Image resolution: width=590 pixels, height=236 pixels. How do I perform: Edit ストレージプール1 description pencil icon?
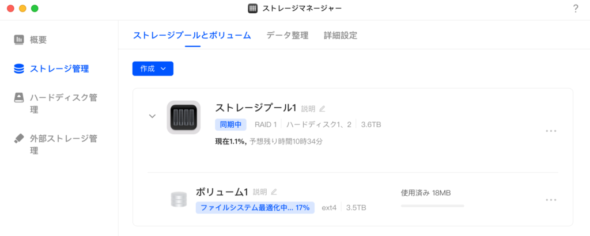pos(322,109)
